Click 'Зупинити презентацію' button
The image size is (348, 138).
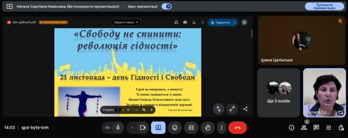pyautogui.click(x=324, y=6)
